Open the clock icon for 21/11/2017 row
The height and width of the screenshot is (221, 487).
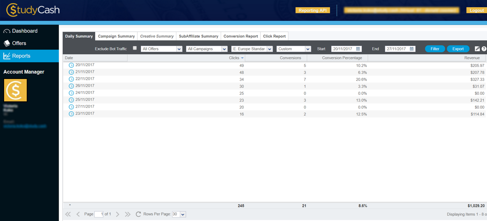71,72
